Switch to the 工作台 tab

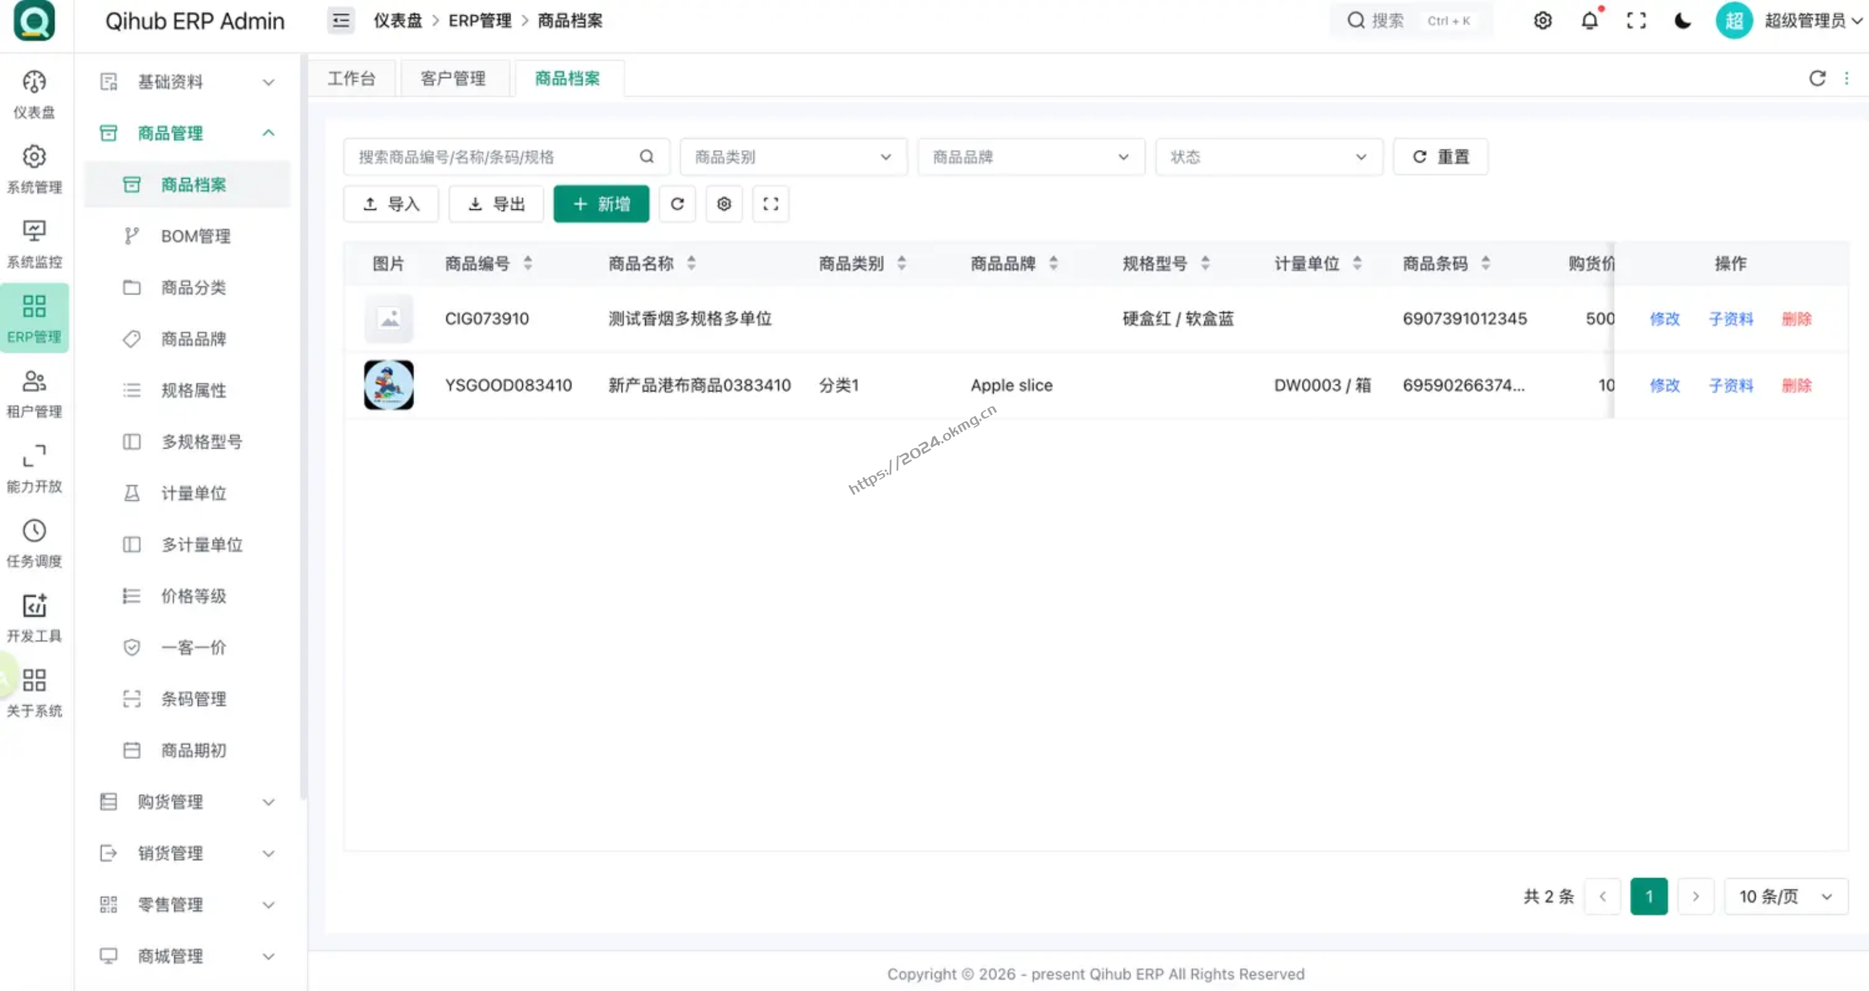(x=352, y=78)
